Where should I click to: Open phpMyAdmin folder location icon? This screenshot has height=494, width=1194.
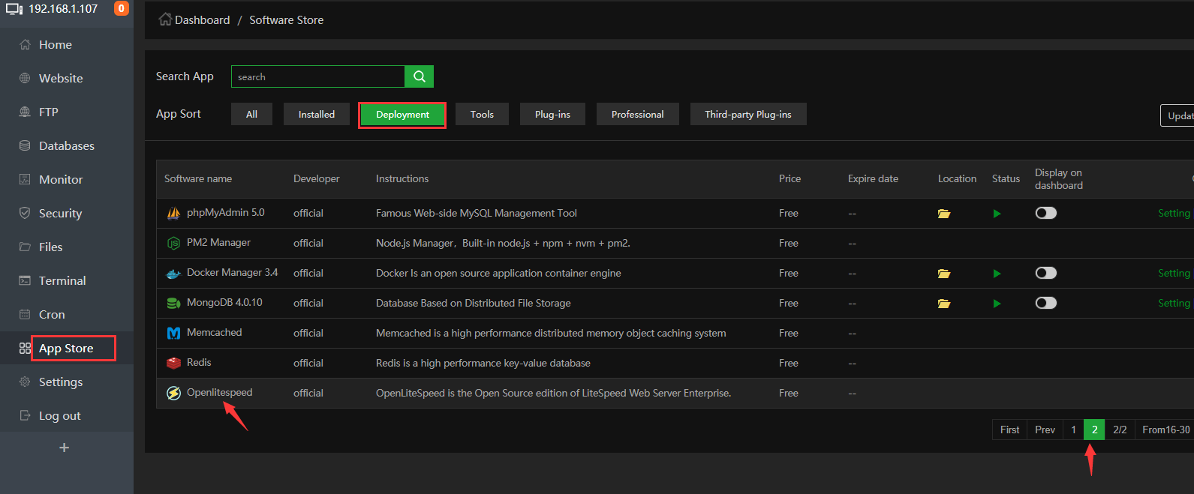(943, 214)
